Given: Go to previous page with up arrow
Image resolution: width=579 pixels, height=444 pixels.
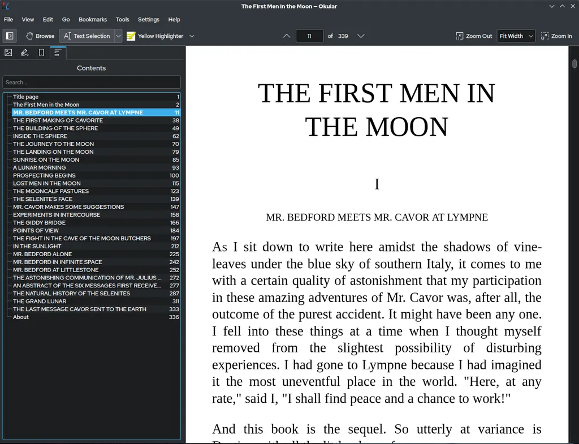Looking at the screenshot, I should tap(287, 36).
